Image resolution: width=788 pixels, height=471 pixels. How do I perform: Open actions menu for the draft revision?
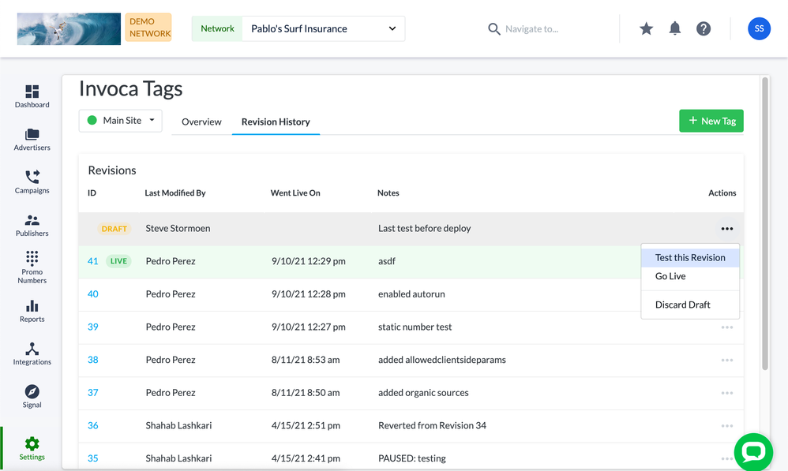726,229
